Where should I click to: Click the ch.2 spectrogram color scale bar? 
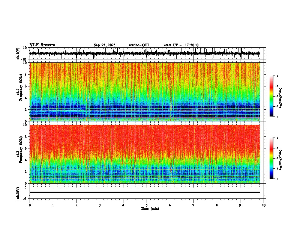tap(271, 158)
